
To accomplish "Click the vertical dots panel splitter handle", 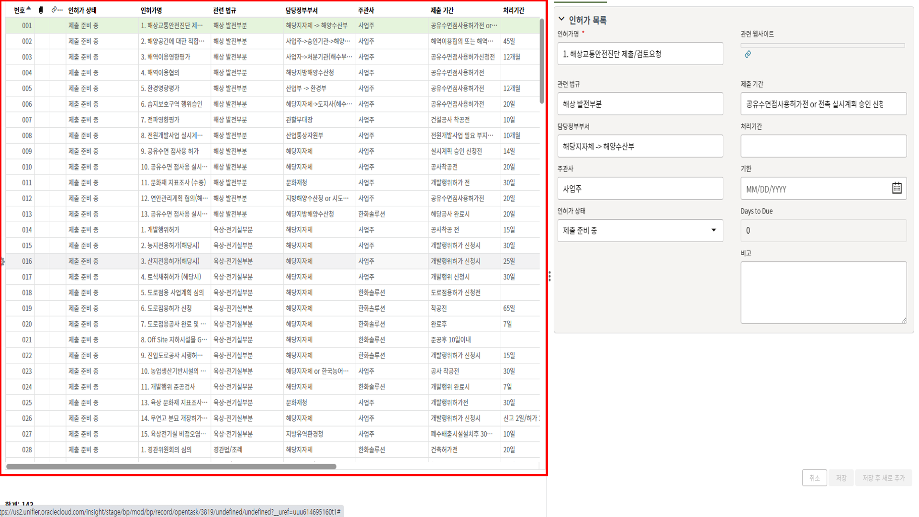I will tap(549, 276).
